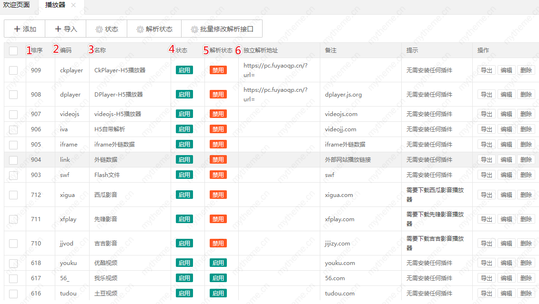The image size is (539, 304).
Task: Click 编辑 button for the videojs row
Action: click(506, 114)
